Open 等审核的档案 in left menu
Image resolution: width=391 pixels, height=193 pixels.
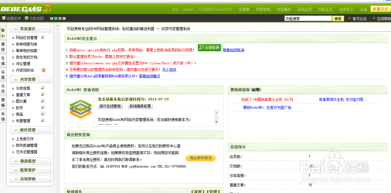click(27, 51)
